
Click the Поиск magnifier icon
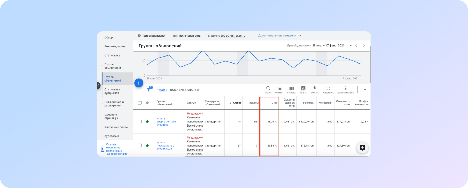[268, 89]
